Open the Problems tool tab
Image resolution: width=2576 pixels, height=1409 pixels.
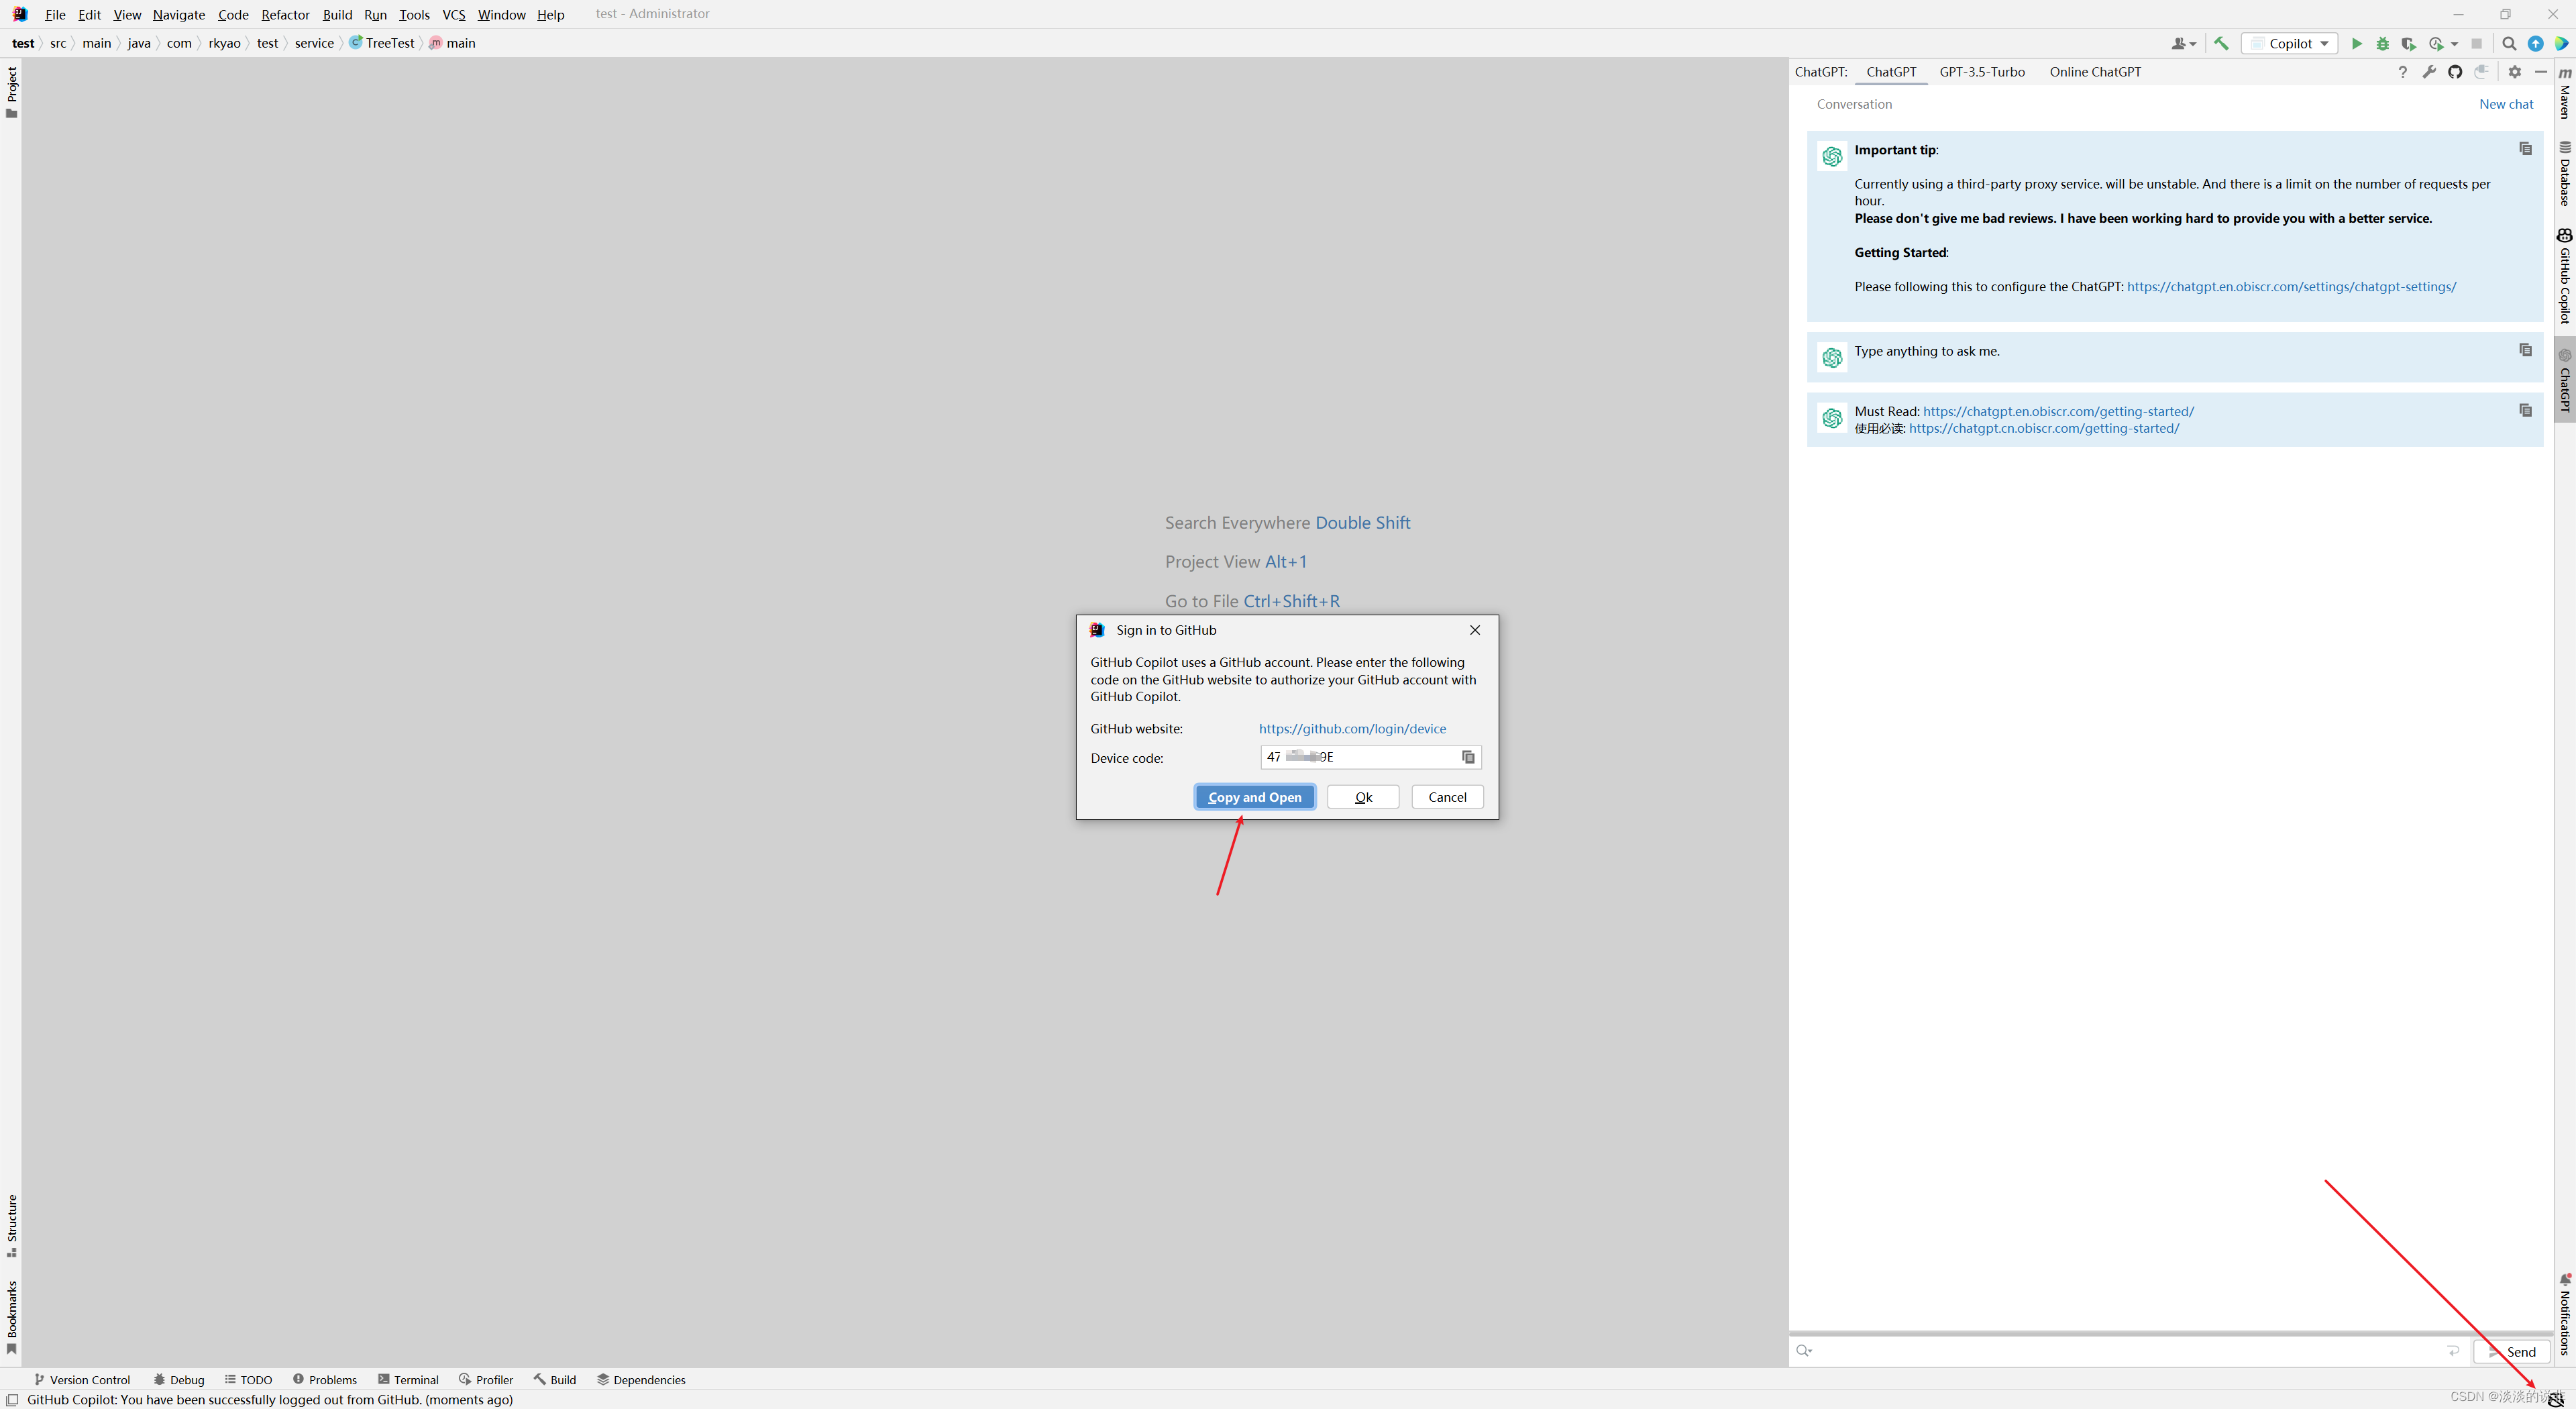[325, 1380]
